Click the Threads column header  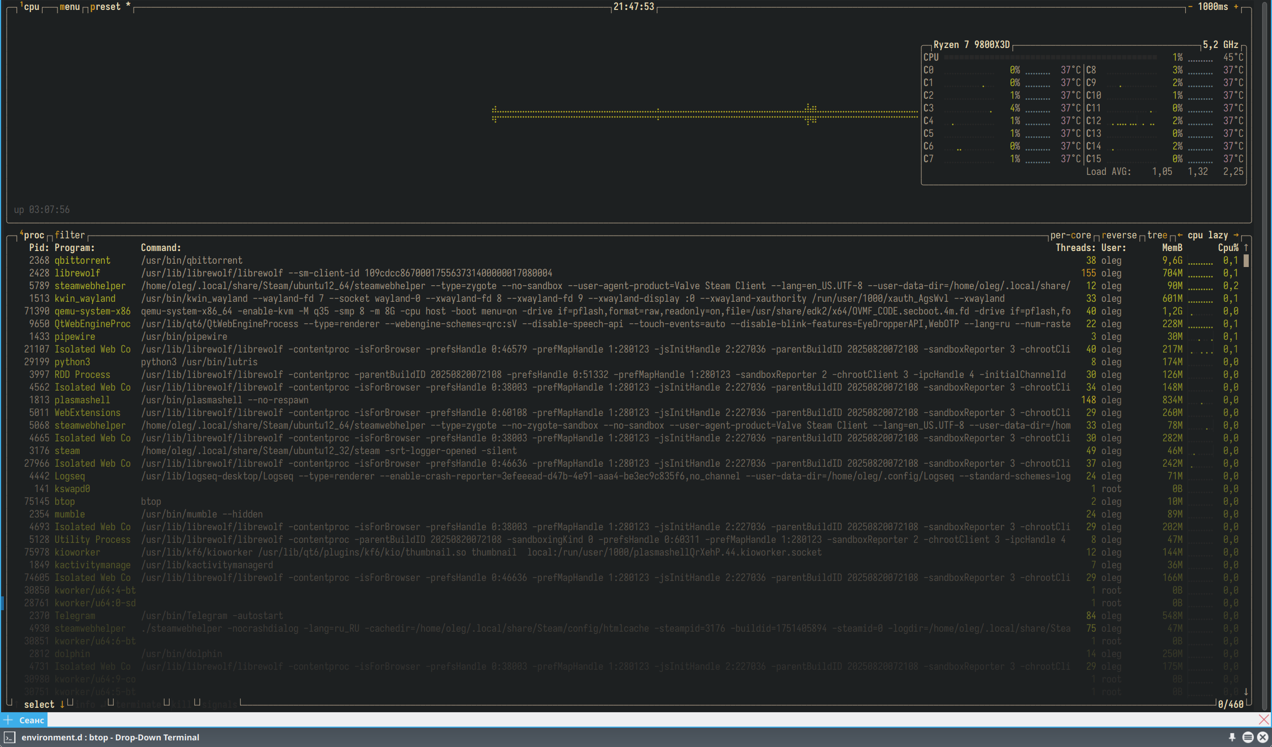1075,248
